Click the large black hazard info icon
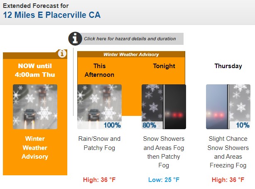This screenshot has height=189, width=255. tap(75, 39)
